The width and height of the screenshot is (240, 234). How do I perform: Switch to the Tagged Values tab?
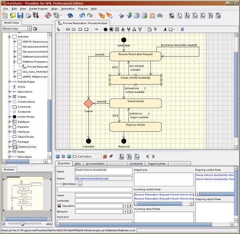coord(156,163)
